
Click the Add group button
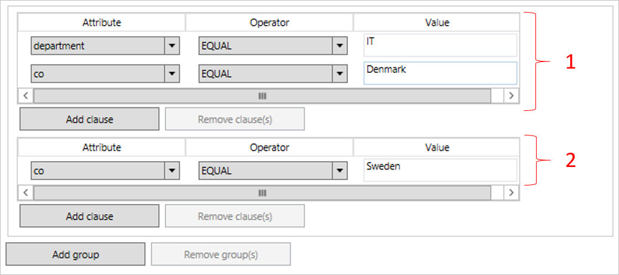(75, 254)
